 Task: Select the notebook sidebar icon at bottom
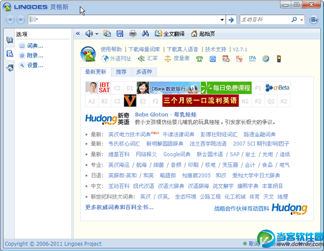pos(10,68)
